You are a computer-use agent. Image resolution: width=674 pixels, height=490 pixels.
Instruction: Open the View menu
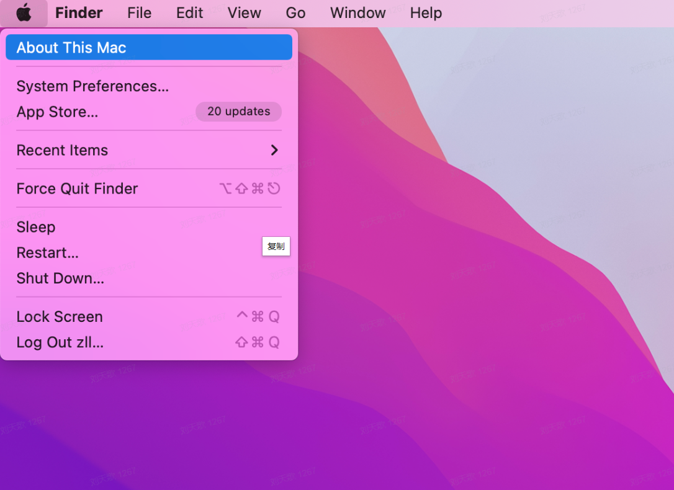click(244, 13)
